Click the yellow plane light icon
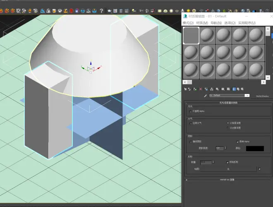The width and height of the screenshot is (273, 207). click(x=160, y=11)
